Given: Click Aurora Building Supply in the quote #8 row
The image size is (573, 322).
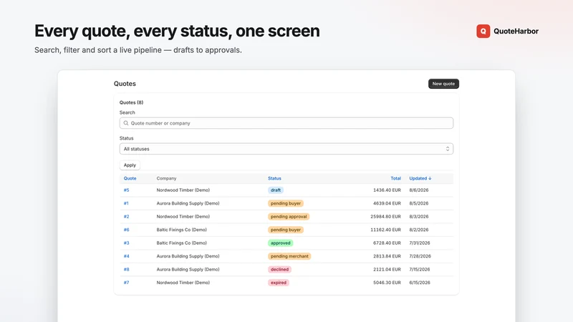Looking at the screenshot, I should [188, 270].
